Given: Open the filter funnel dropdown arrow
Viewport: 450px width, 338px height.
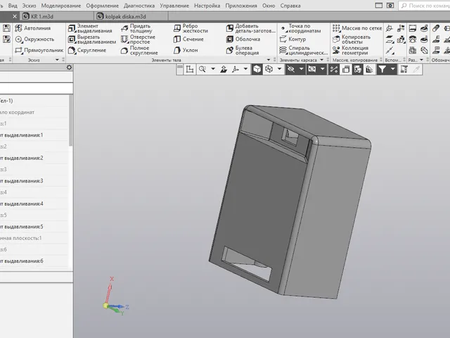Looking at the screenshot, I should tap(392, 69).
